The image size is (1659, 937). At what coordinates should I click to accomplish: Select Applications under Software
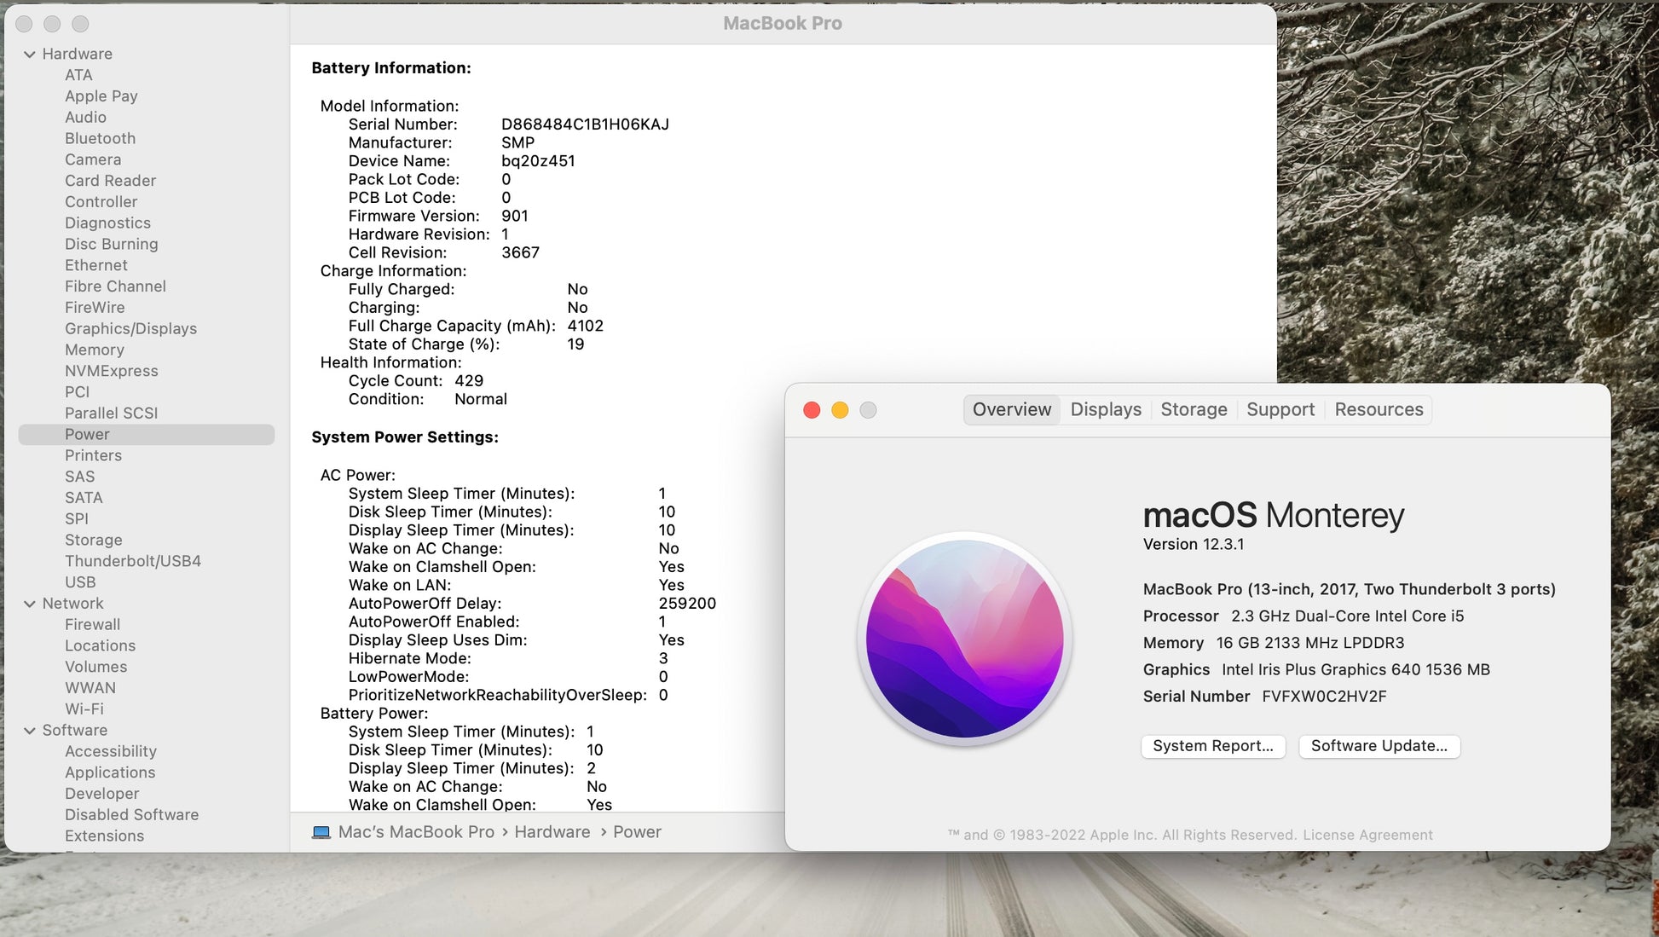(x=110, y=772)
